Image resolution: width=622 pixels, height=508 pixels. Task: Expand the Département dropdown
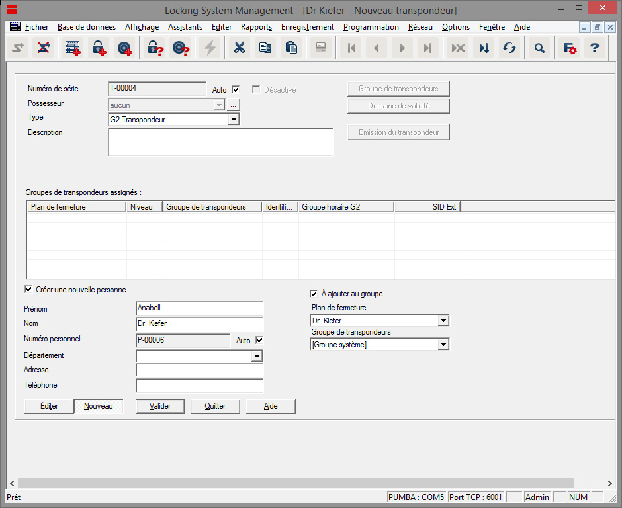click(x=257, y=357)
